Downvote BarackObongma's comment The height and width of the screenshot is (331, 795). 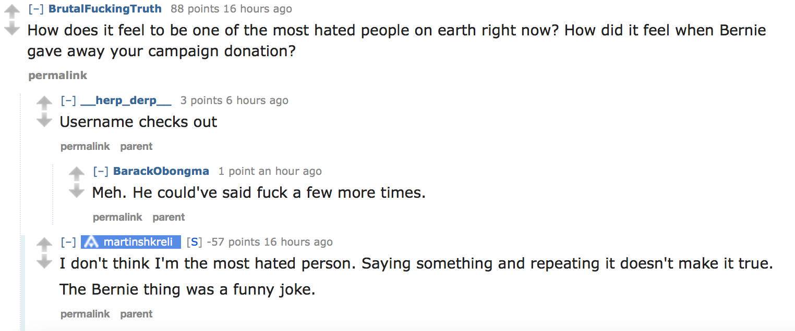tap(77, 192)
